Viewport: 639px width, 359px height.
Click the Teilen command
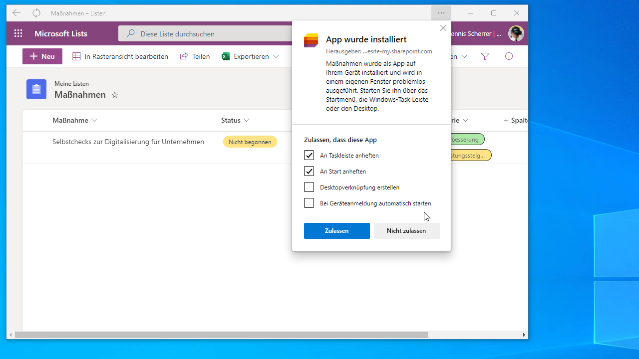tap(195, 56)
